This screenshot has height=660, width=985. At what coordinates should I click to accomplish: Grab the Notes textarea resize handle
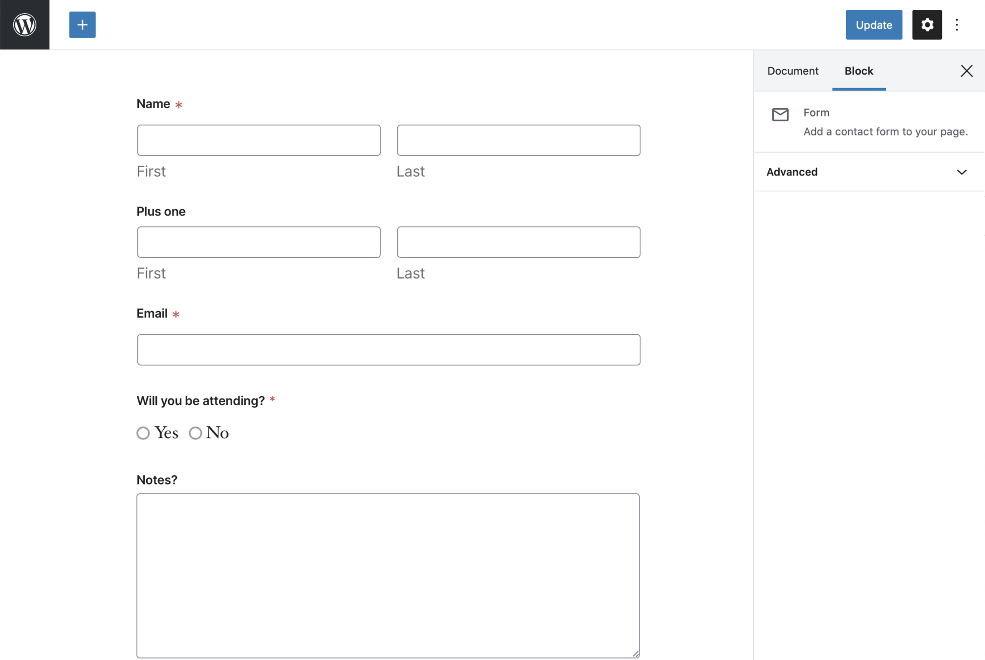[x=635, y=654]
